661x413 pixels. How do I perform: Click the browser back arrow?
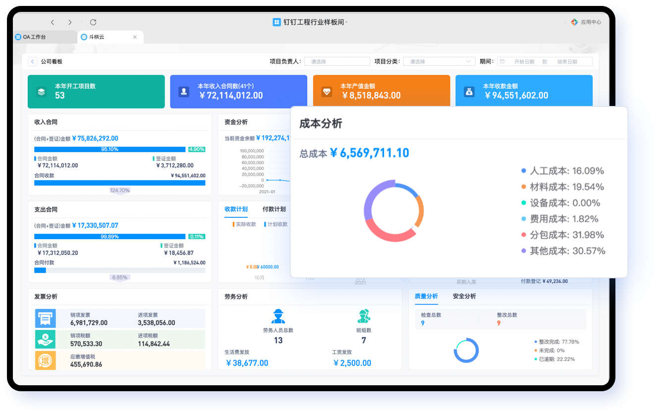tap(53, 22)
